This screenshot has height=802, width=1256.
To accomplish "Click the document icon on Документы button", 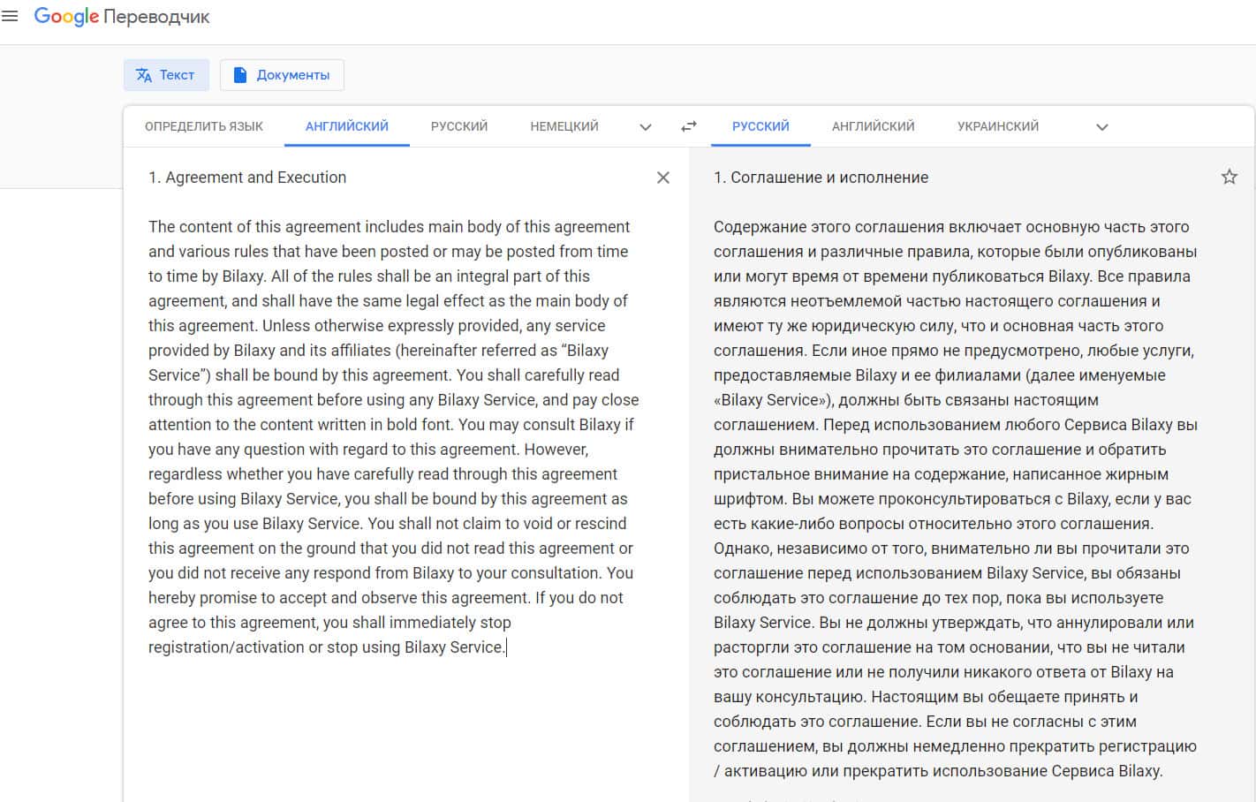I will (239, 75).
